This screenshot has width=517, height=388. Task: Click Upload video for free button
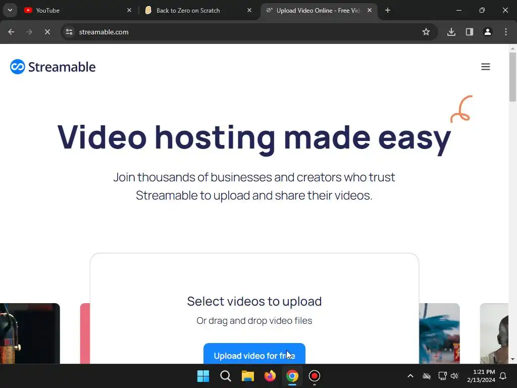[x=254, y=354]
